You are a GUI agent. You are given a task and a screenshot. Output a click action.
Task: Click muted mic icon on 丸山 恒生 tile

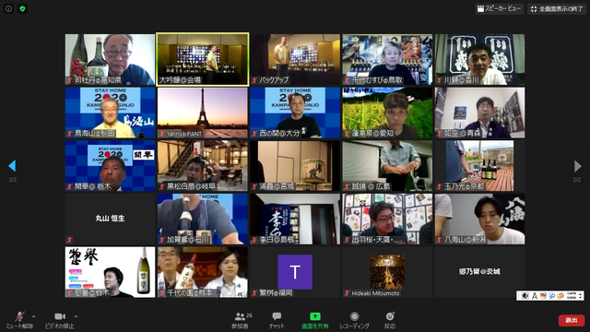[x=69, y=240]
